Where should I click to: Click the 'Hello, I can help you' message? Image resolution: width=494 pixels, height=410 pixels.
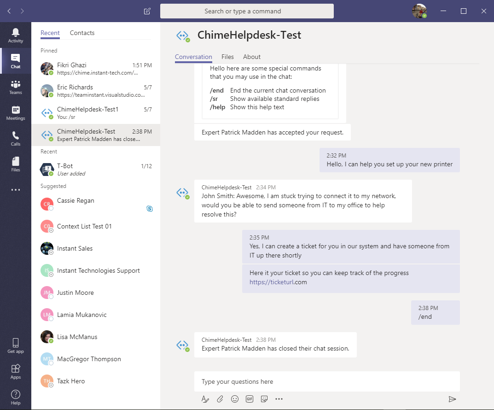click(389, 160)
